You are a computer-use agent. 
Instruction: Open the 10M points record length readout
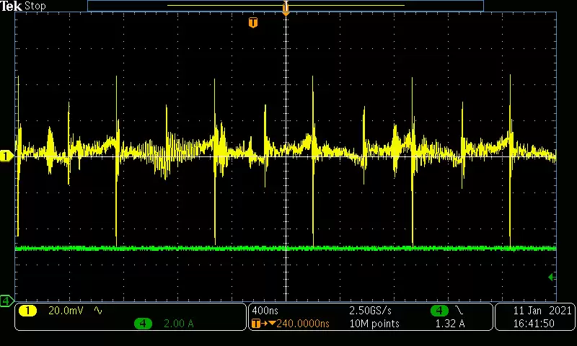(374, 324)
